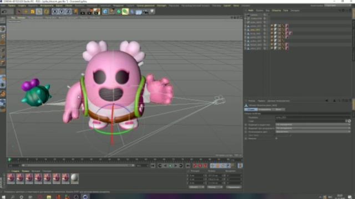
Task: Expand the object row with two material tags
Action: click(x=245, y=33)
